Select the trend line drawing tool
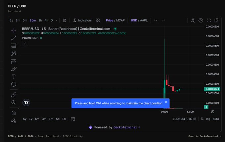225x142 pixels. tap(14, 38)
